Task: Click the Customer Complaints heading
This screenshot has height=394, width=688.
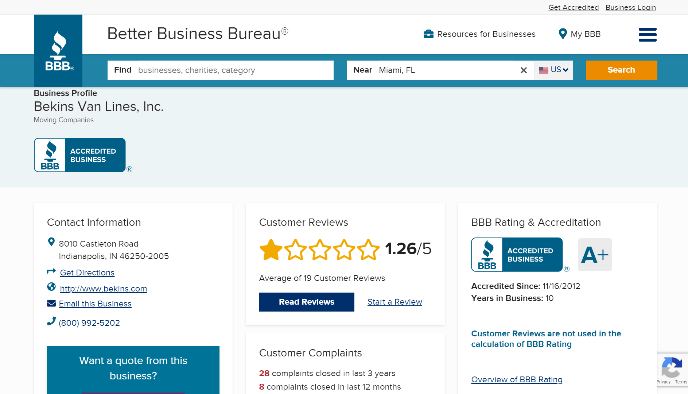Action: click(310, 353)
